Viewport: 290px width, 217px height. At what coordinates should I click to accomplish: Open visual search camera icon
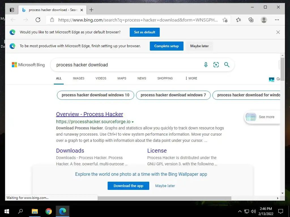point(216,65)
